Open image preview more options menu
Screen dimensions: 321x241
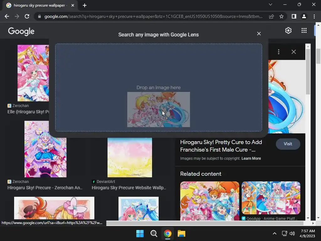pos(279,52)
